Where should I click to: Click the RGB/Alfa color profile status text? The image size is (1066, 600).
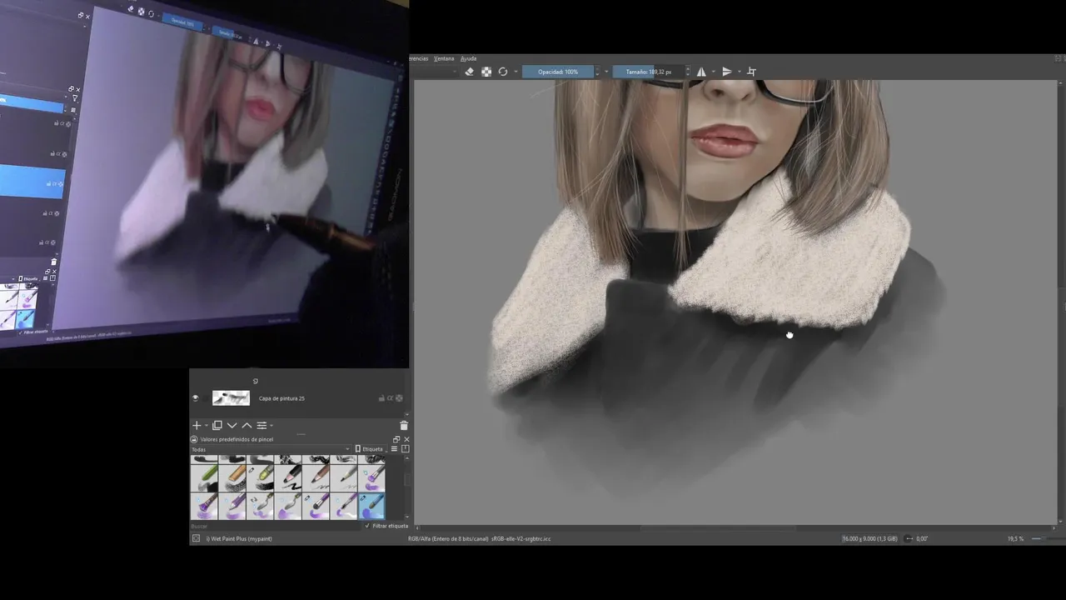(479, 539)
